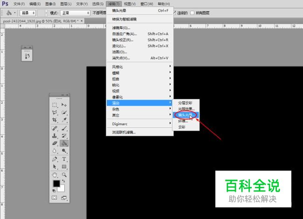
Task: Choose 浏览联机滤镜... menu entry
Action: pos(140,133)
